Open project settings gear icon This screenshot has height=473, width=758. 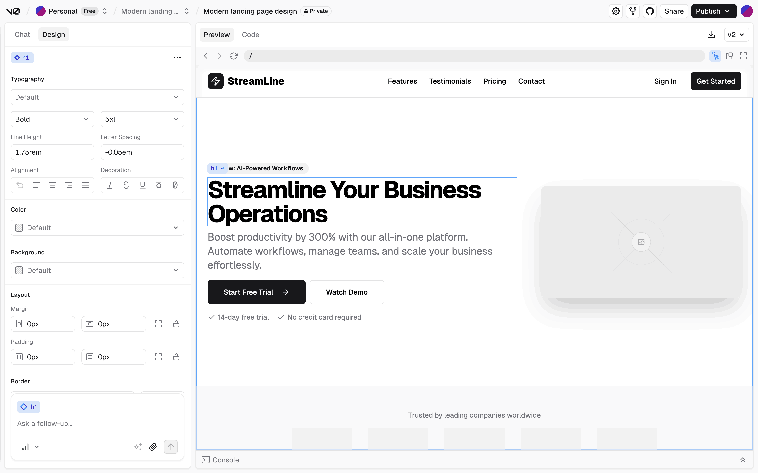pos(616,11)
